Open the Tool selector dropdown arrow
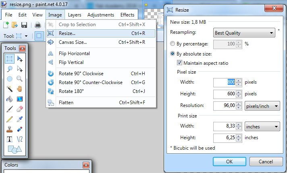 [26, 36]
